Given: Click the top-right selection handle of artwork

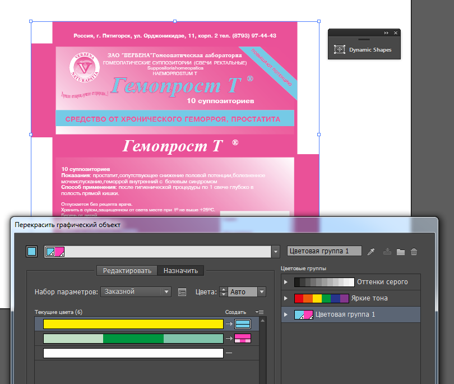Looking at the screenshot, I should [x=319, y=21].
